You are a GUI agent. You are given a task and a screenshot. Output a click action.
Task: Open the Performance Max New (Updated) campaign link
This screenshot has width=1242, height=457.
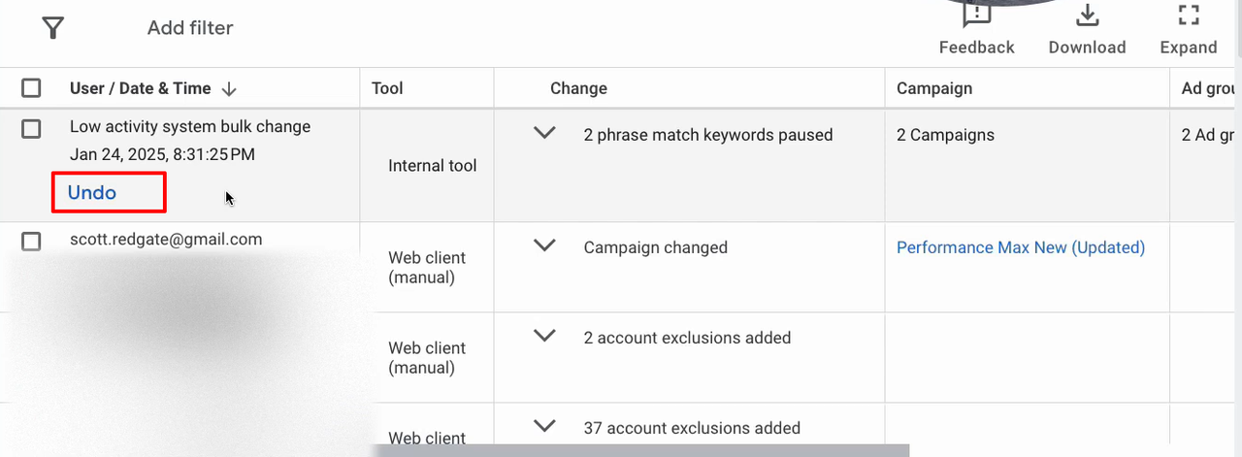[1021, 247]
